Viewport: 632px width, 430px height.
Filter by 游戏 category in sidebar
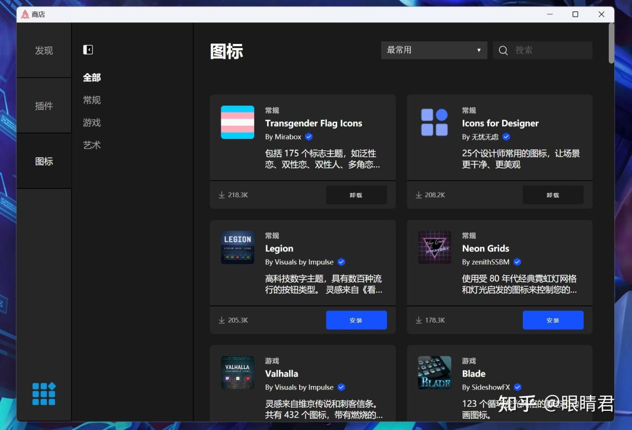tap(92, 123)
